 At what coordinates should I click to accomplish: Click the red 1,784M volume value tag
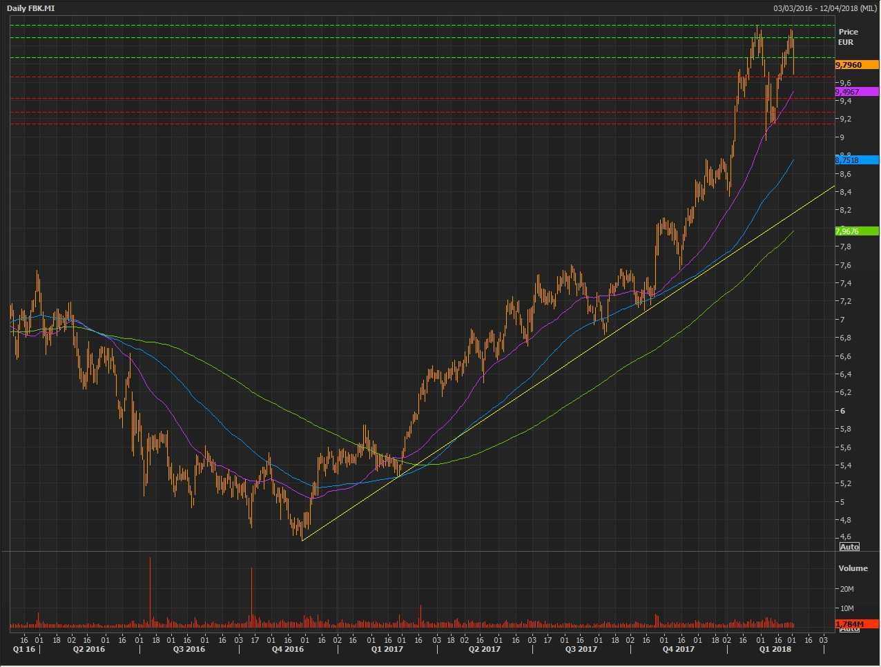(x=856, y=624)
